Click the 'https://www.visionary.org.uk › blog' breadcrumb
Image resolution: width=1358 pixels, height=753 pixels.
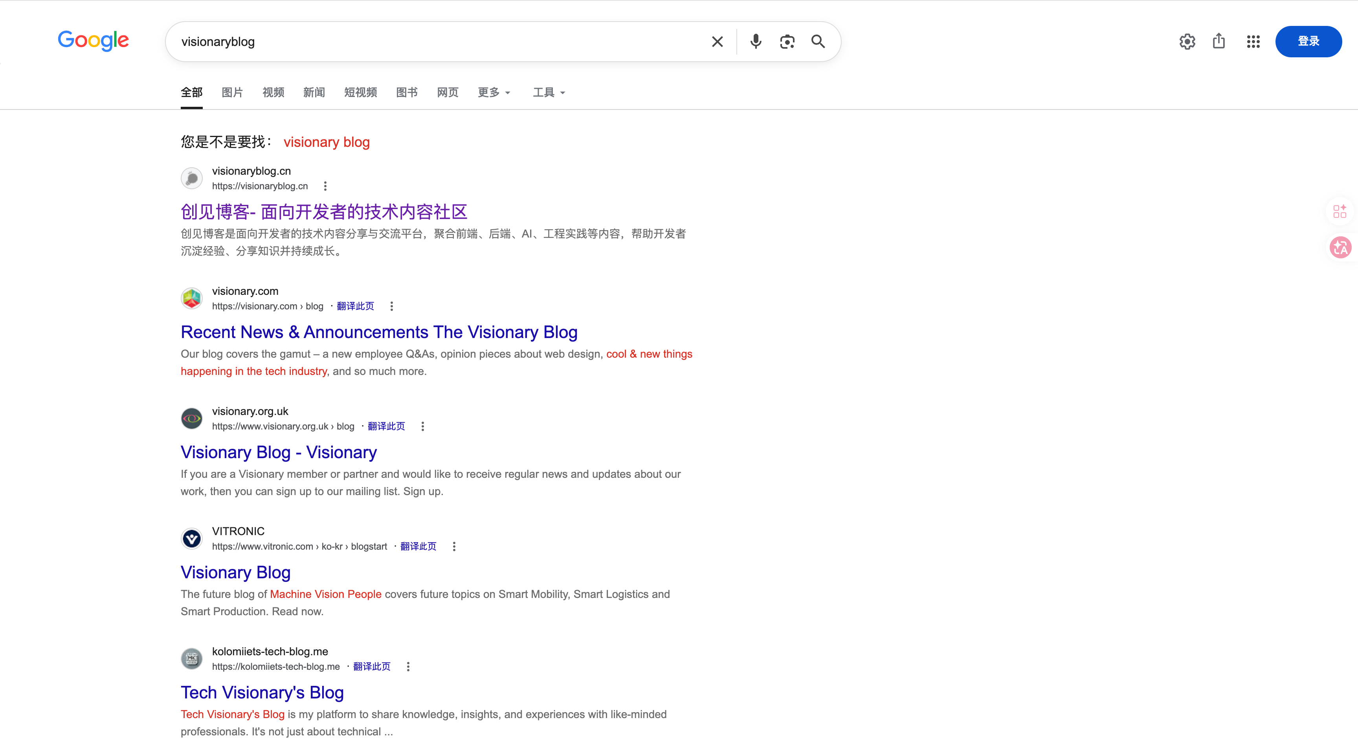click(283, 426)
